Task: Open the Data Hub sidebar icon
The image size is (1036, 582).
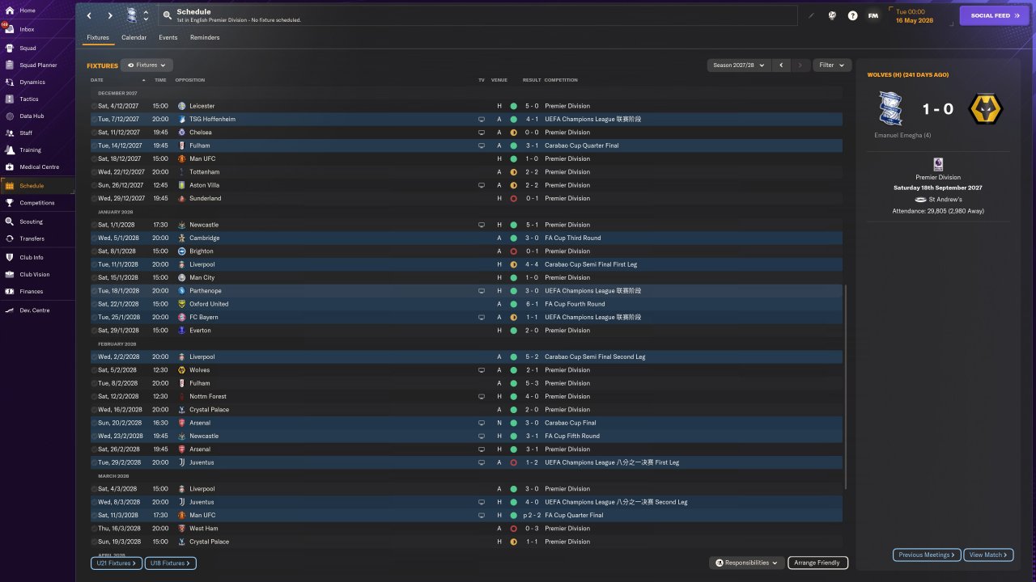Action: coord(9,116)
